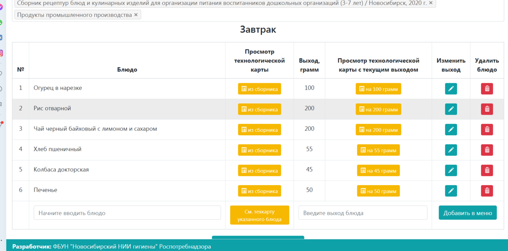Click the 'Изменить выход' column header
The width and height of the screenshot is (508, 251).
[451, 65]
